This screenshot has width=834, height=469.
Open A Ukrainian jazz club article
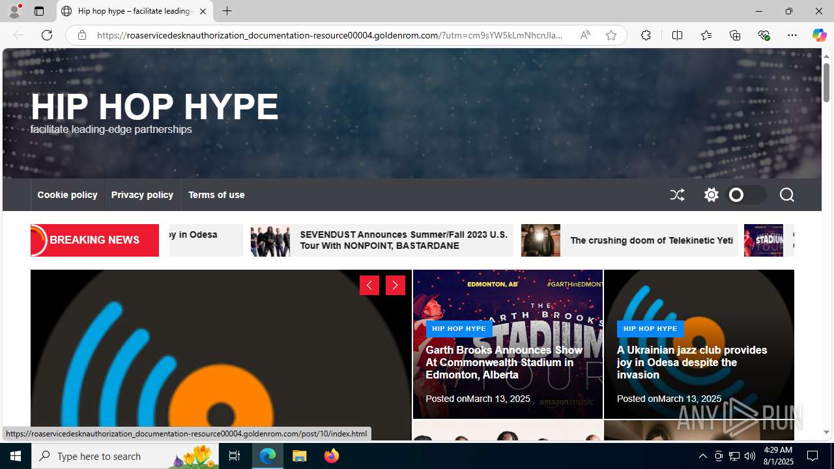click(x=692, y=362)
